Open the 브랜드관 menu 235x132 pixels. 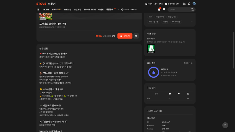[77, 9]
